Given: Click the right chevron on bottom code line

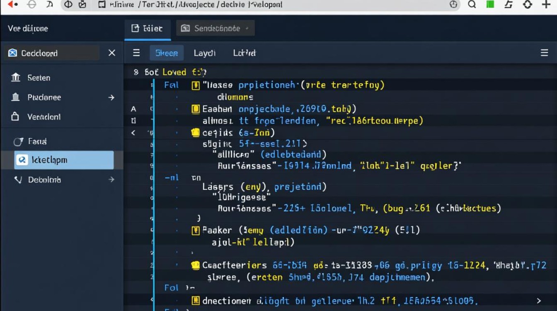Looking at the screenshot, I should (539, 301).
